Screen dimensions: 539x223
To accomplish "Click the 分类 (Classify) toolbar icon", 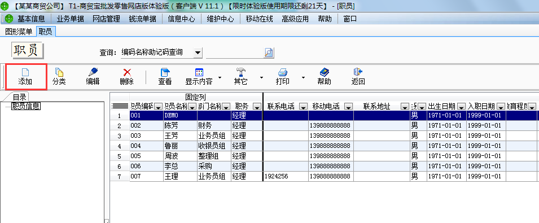I will [x=59, y=72].
